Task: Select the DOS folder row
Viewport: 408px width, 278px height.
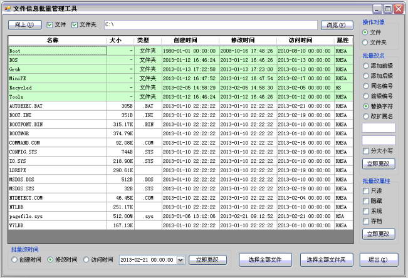Action: (x=180, y=60)
